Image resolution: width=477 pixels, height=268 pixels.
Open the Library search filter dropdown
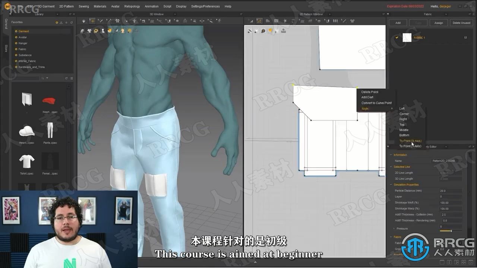pyautogui.click(x=47, y=78)
